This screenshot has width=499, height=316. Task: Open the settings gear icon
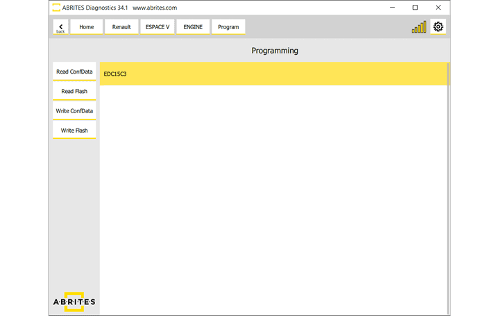tap(438, 27)
